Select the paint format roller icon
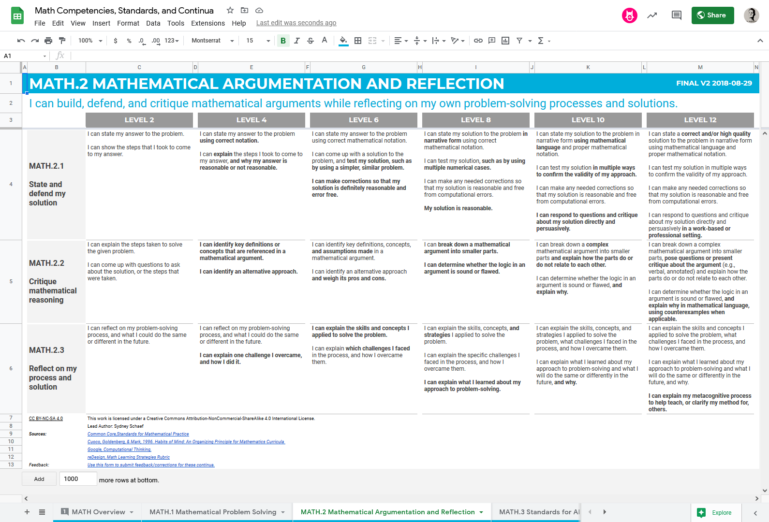Image resolution: width=769 pixels, height=522 pixels. point(62,41)
